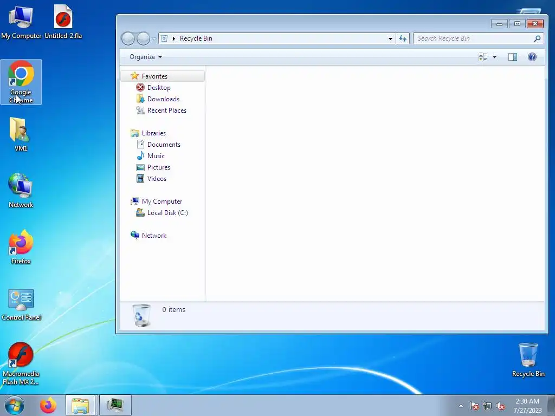This screenshot has height=416, width=555.
Task: Click the Recycle Bin breadcrumb in address bar
Action: point(196,38)
